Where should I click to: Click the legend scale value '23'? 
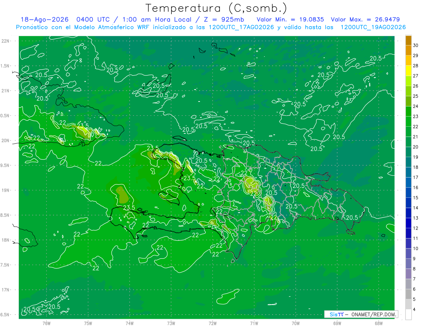pyautogui.click(x=416, y=116)
